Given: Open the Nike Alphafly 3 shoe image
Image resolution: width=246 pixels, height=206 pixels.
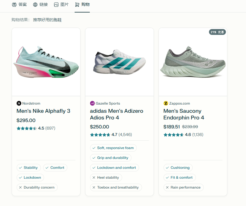Looking at the screenshot, I should (46, 62).
